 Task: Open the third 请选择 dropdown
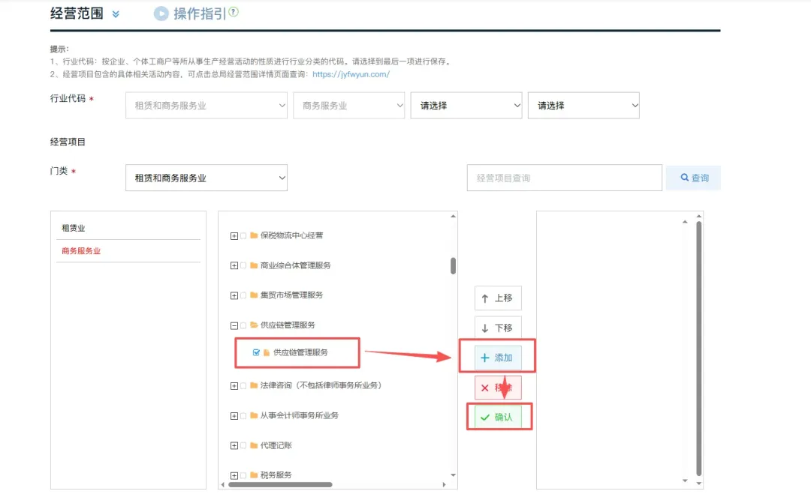click(x=466, y=106)
